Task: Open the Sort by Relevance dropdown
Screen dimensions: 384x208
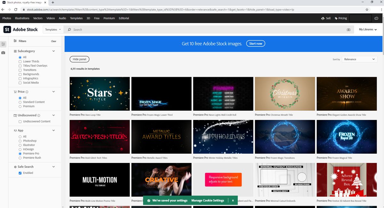Action: coord(359,59)
